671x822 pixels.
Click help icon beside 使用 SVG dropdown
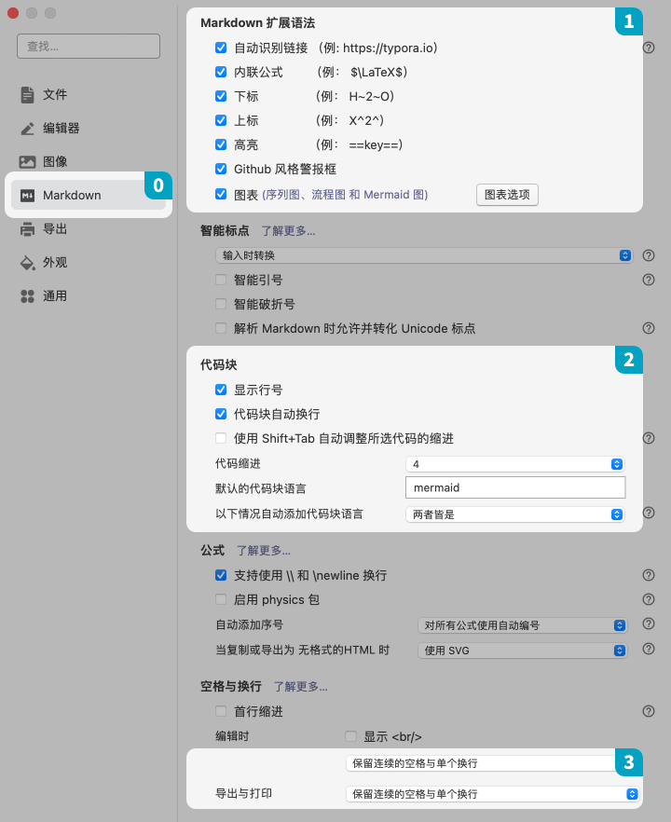click(x=649, y=649)
